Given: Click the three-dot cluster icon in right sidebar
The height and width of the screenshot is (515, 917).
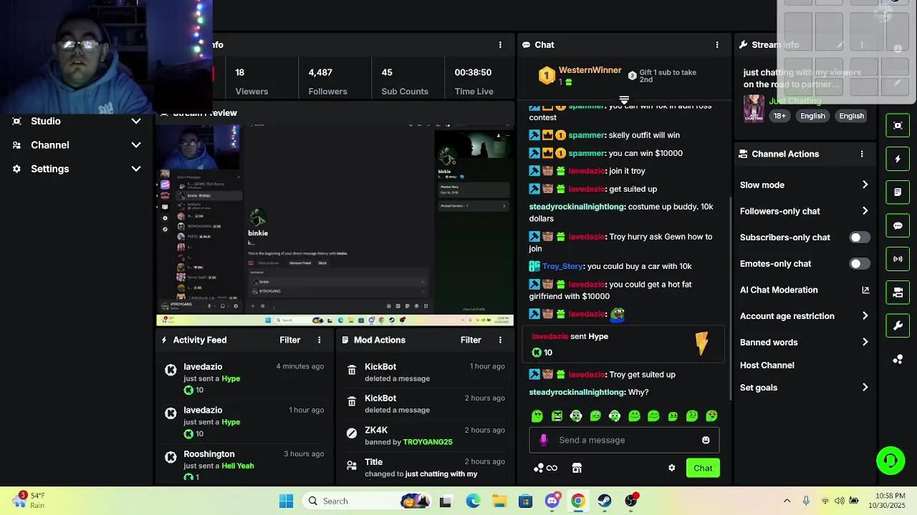Looking at the screenshot, I should [x=898, y=359].
